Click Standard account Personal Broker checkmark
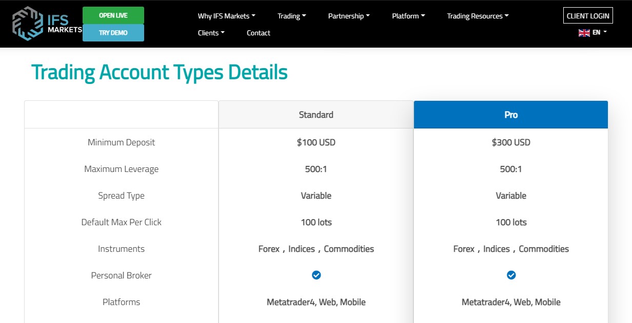Image resolution: width=632 pixels, height=323 pixels. coord(316,275)
